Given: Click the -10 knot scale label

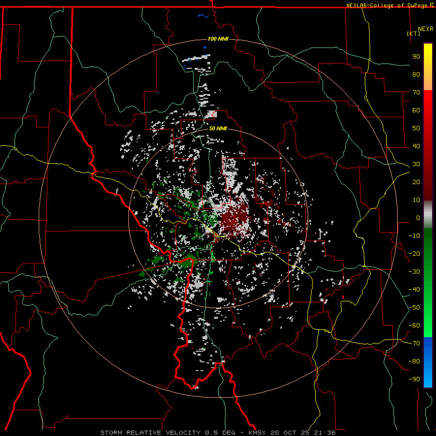Looking at the screenshot, I should [x=414, y=236].
